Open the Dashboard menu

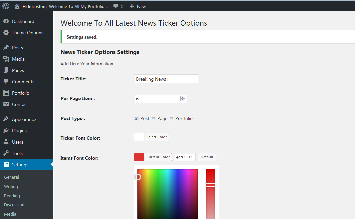pyautogui.click(x=23, y=21)
